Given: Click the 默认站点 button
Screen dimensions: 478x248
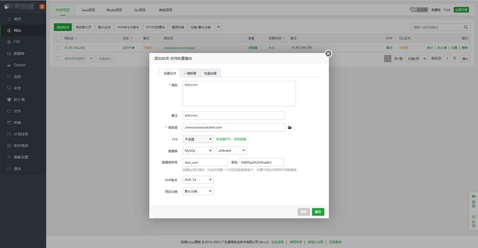Looking at the screenshot, I should [104, 27].
